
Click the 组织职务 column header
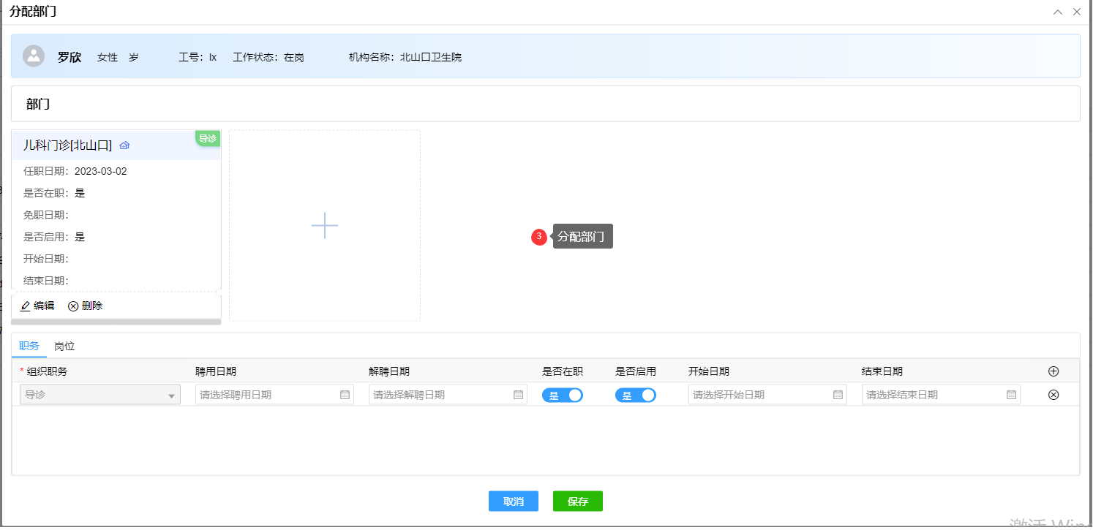tap(47, 371)
